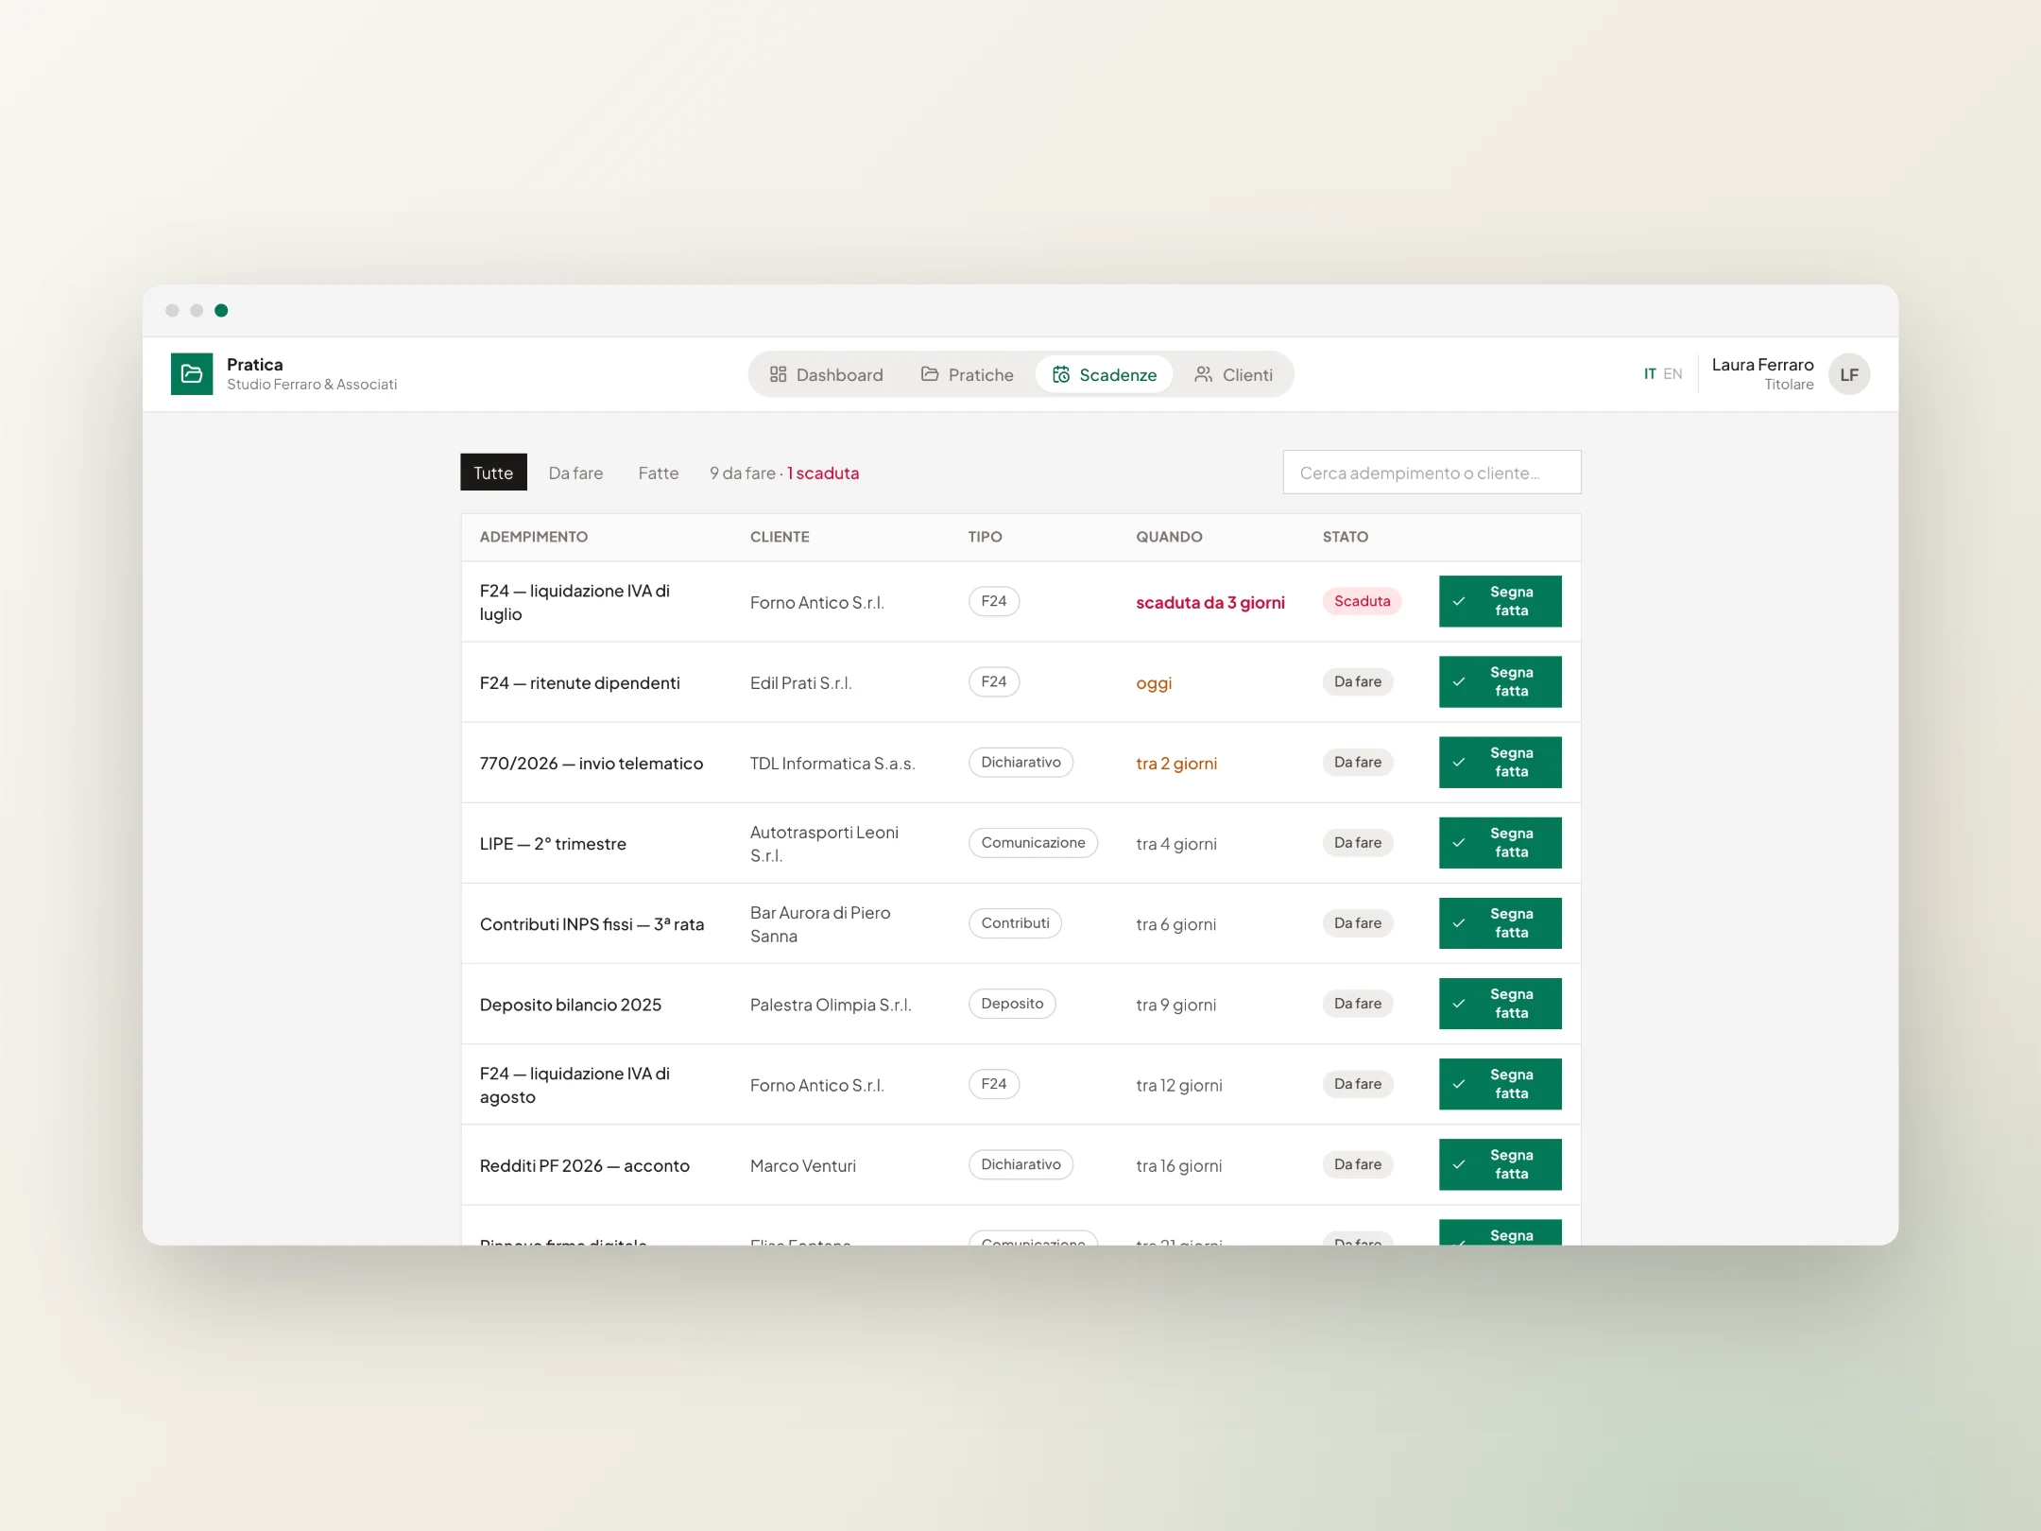Image resolution: width=2041 pixels, height=1531 pixels.
Task: Click the "1 scaduta" counter text
Action: [x=823, y=473]
